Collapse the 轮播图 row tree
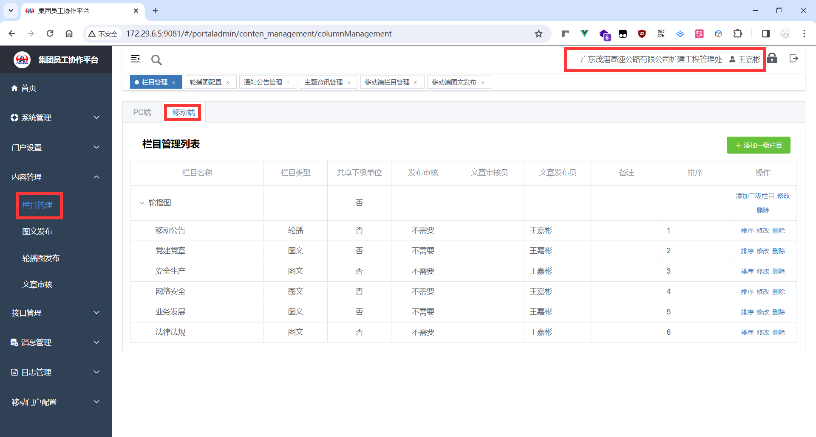The height and width of the screenshot is (437, 816). point(142,203)
